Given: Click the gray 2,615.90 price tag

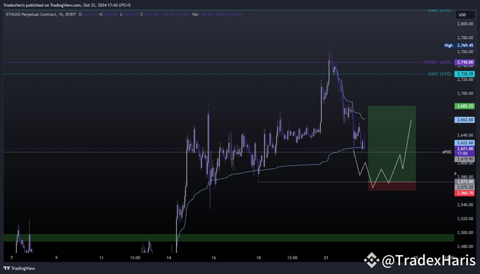Looking at the screenshot, I should click(464, 159).
